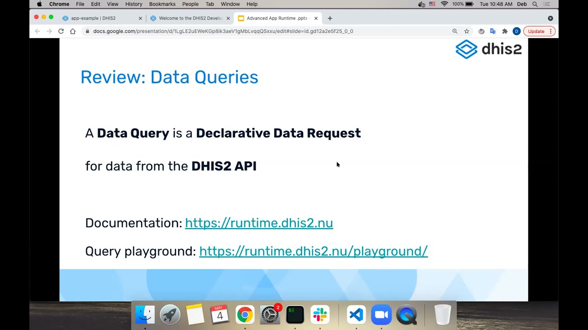Viewport: 588px width, 330px height.
Task: Open the Tab menu
Action: pos(209,4)
